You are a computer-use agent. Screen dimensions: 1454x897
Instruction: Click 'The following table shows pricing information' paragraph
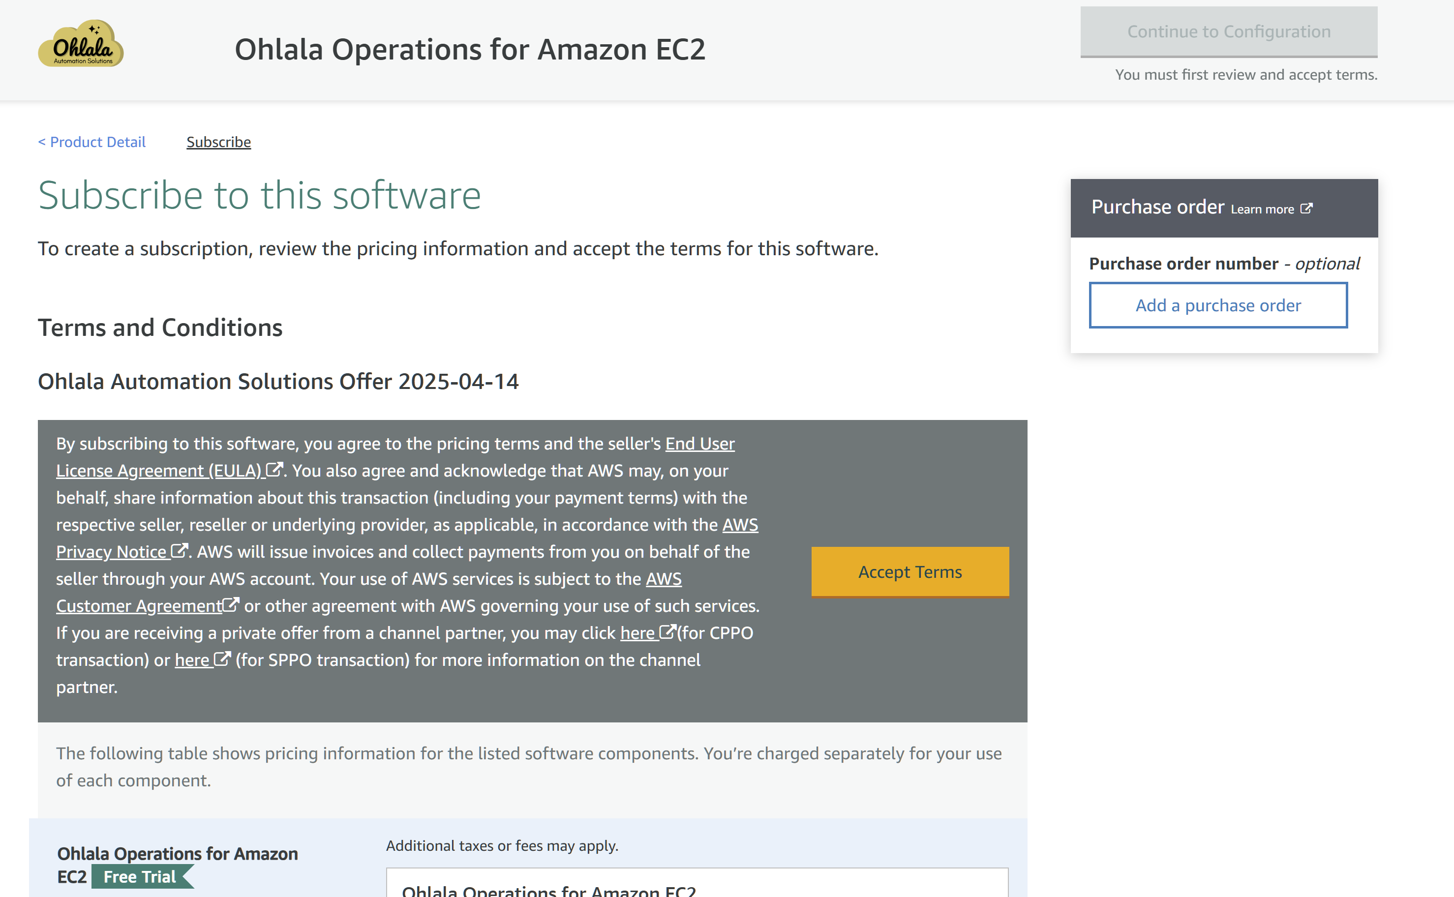tap(529, 767)
